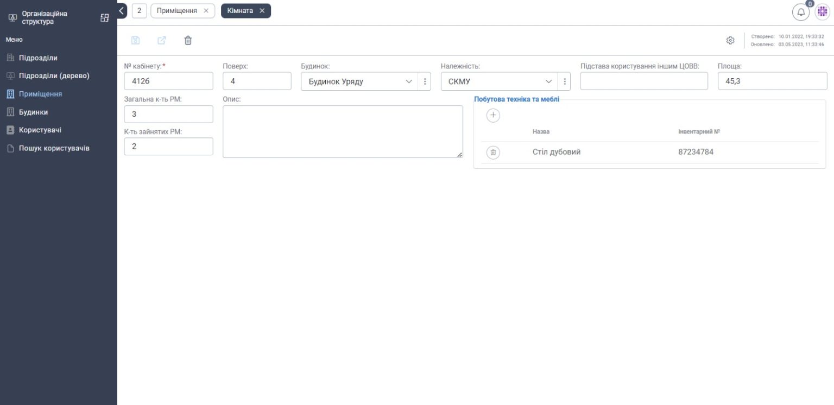Click the three-dot menu beside Належність
The height and width of the screenshot is (405, 834).
565,80
